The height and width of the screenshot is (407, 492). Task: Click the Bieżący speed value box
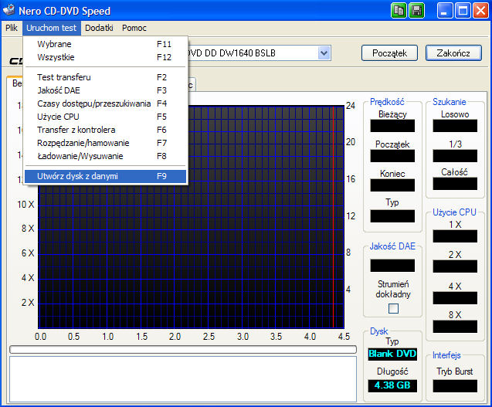pos(392,126)
